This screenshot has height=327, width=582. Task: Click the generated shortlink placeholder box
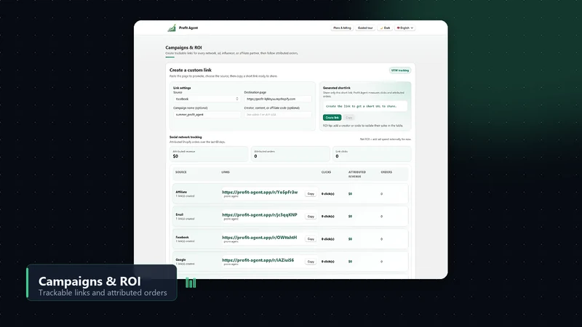(x=365, y=106)
